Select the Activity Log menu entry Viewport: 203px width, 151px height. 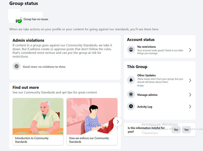pos(145,107)
